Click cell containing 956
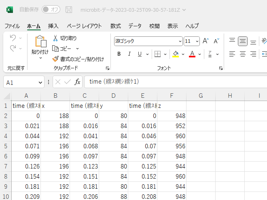Screen dimensions: 267x200 pyautogui.click(x=172, y=146)
